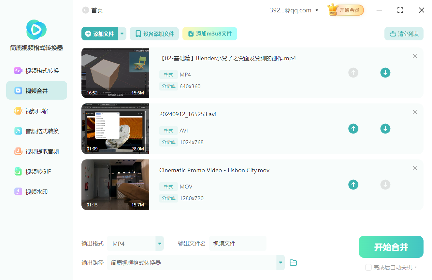The height and width of the screenshot is (280, 432).
Task: Click the 视频压缩 sidebar icon
Action: (x=18, y=111)
